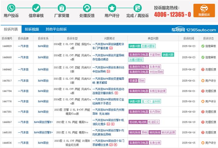Open complaint 购车订金 经销商不予退还 link

pyautogui.click(x=108, y=101)
